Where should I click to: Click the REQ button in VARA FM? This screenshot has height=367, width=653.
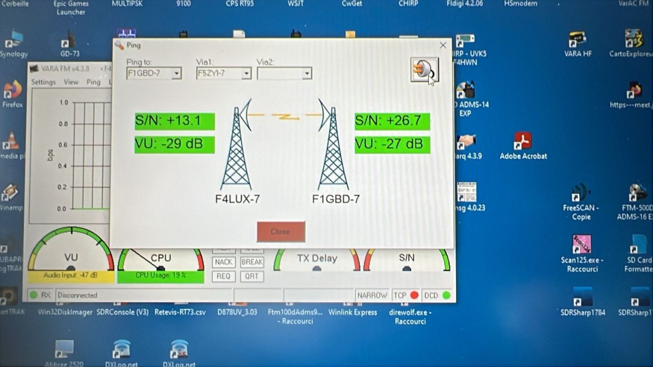click(x=224, y=276)
